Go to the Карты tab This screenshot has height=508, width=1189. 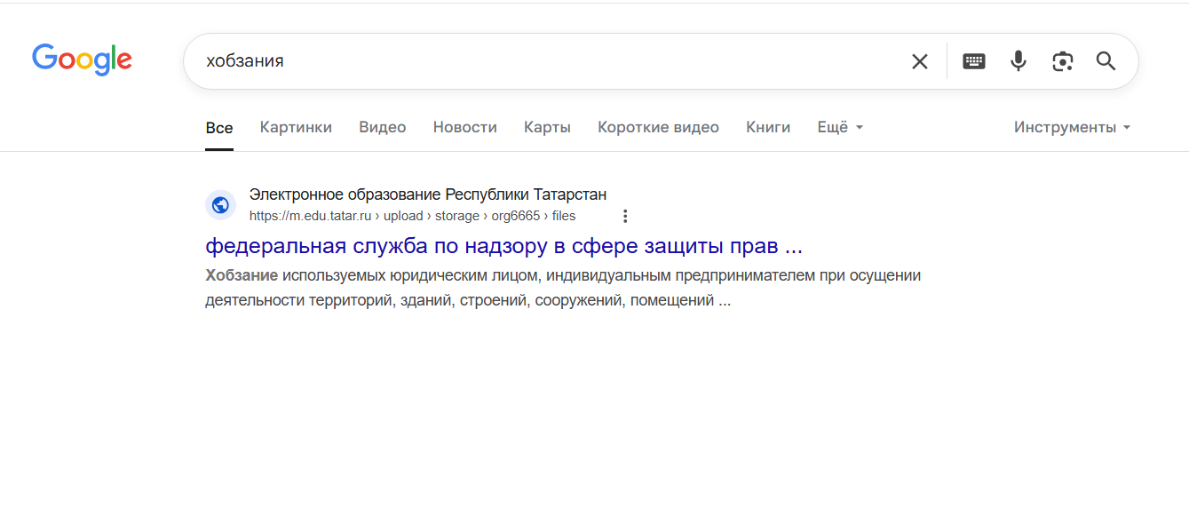click(547, 127)
